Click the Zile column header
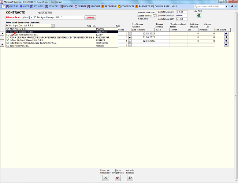Image resolution: width=238 pixels, height=183 pixels. [193, 30]
